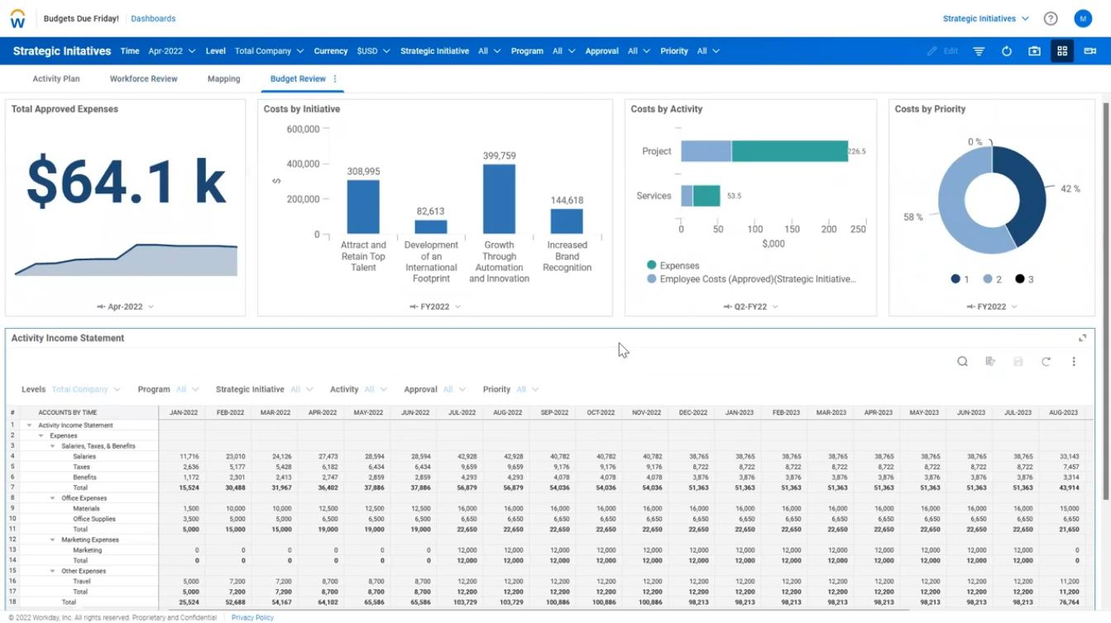Open the Apr-2022 Time dropdown
This screenshot has height=623, width=1111.
coord(171,50)
